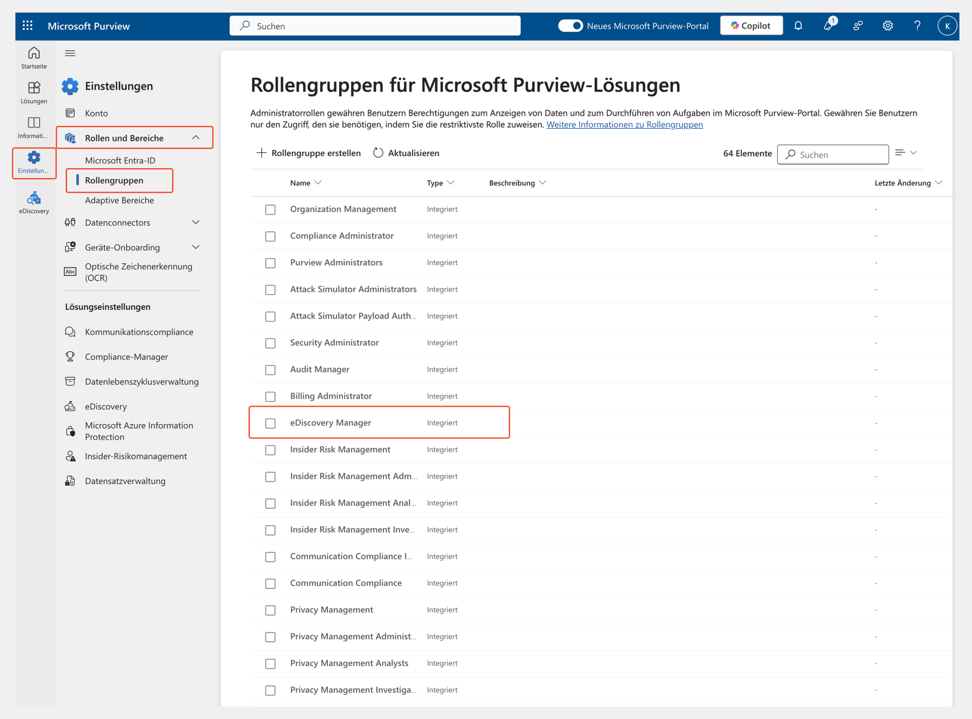
Task: Select the Einstellungen gear in left rail
Action: point(34,162)
